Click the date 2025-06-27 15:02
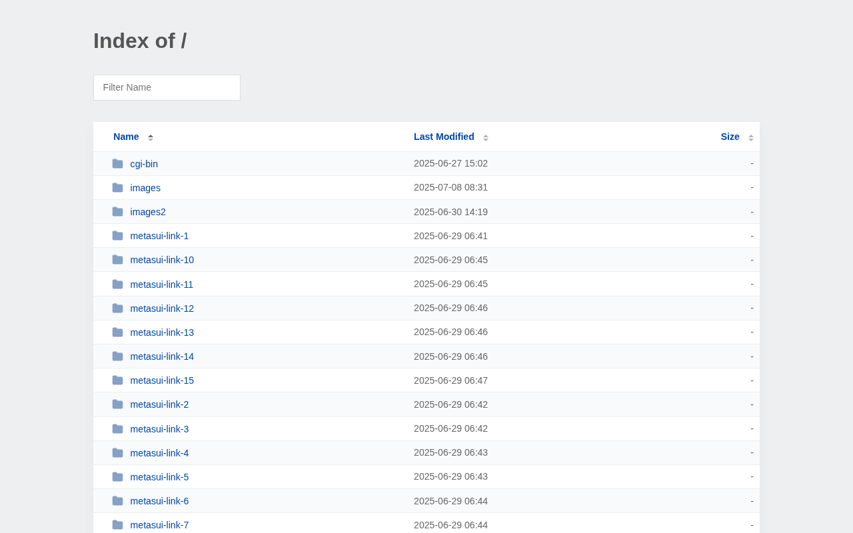 pyautogui.click(x=450, y=163)
